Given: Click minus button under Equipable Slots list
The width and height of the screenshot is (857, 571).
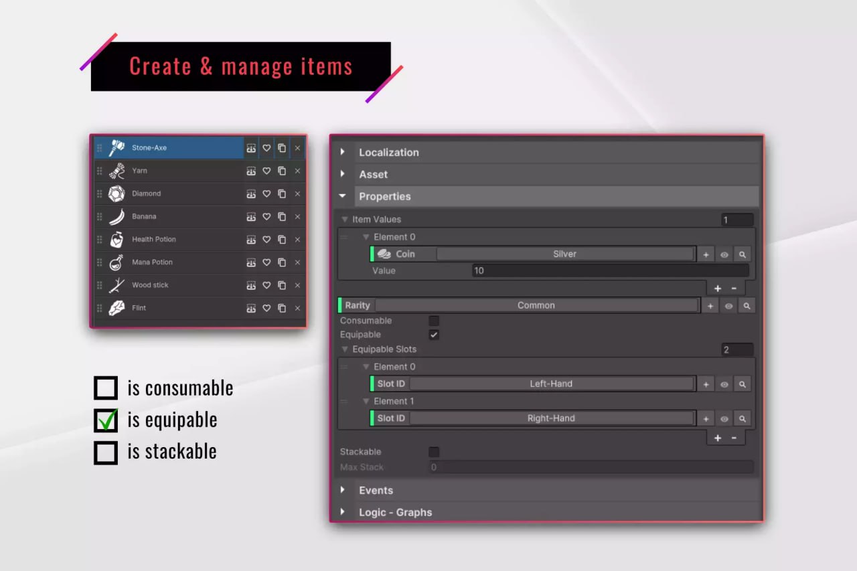Looking at the screenshot, I should click(x=734, y=438).
